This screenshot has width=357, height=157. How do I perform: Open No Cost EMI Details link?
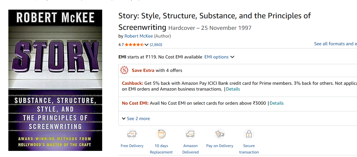(x=276, y=103)
